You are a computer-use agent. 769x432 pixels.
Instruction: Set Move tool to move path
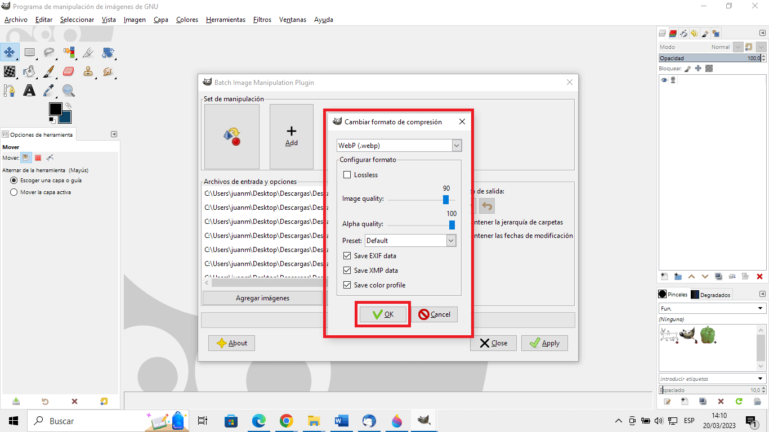(50, 157)
